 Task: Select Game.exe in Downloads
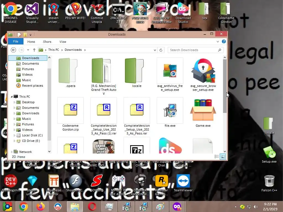click(203, 113)
